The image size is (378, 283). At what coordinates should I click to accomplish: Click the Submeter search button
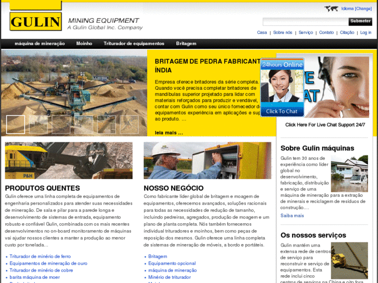point(360,21)
